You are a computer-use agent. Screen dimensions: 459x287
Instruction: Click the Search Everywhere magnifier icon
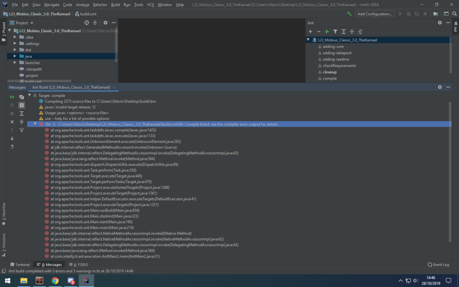point(454,14)
